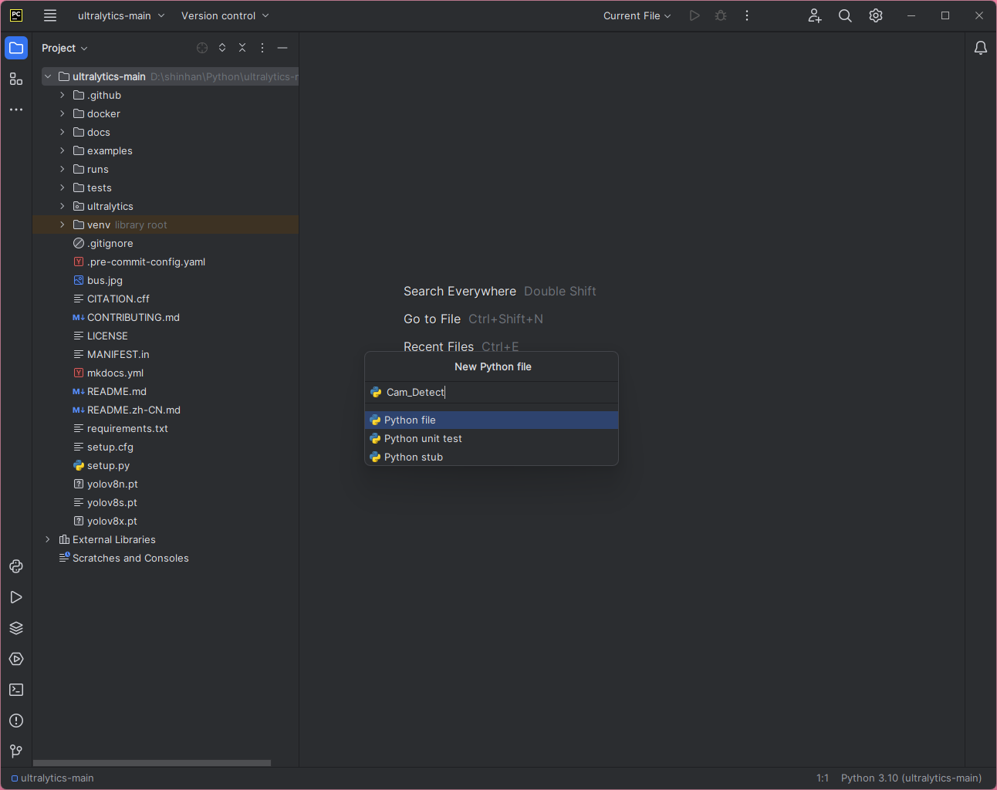Hide the Project tool window

tap(282, 48)
